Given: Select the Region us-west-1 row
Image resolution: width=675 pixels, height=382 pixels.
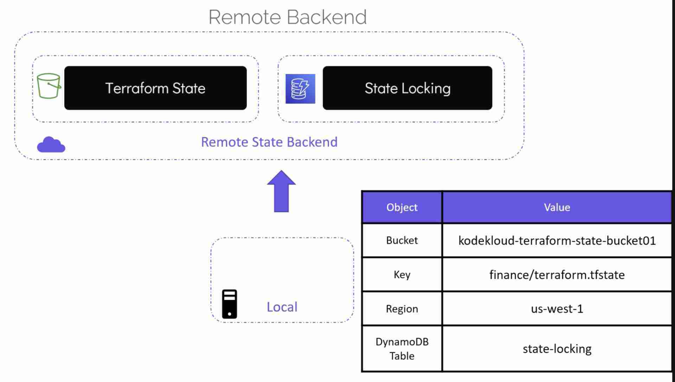Looking at the screenshot, I should click(518, 309).
